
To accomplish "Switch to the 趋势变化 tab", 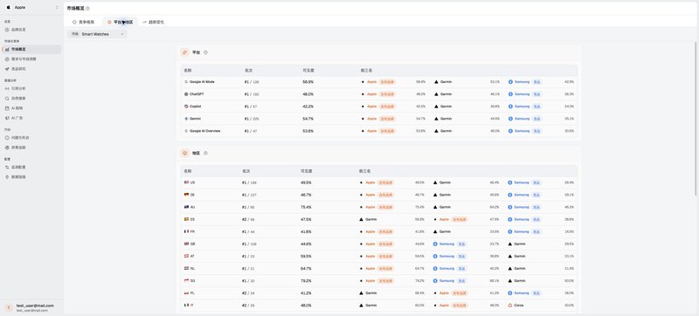I will [154, 22].
